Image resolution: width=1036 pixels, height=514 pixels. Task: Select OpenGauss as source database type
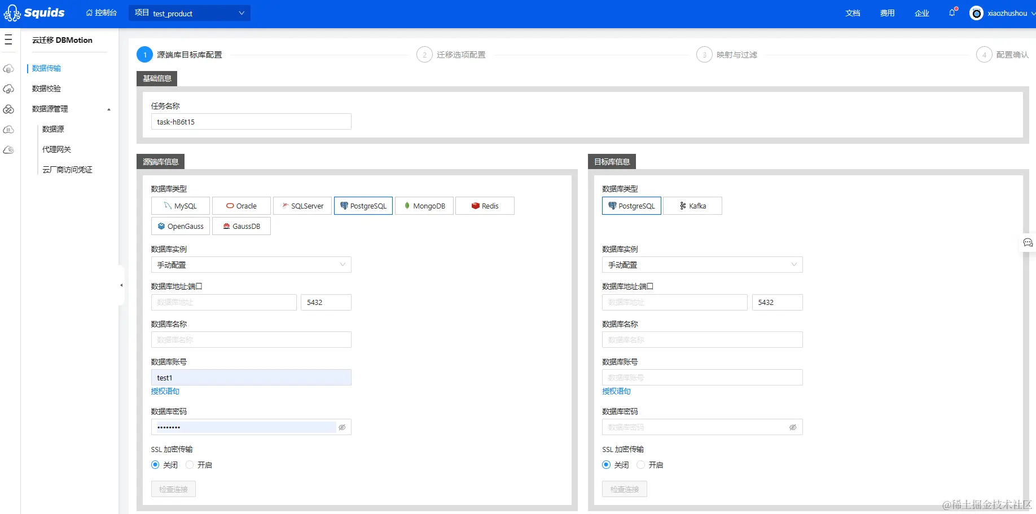coord(181,226)
